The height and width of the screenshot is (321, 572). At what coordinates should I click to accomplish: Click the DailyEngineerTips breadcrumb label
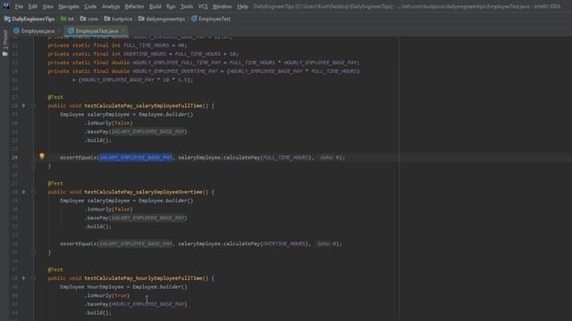[33, 19]
